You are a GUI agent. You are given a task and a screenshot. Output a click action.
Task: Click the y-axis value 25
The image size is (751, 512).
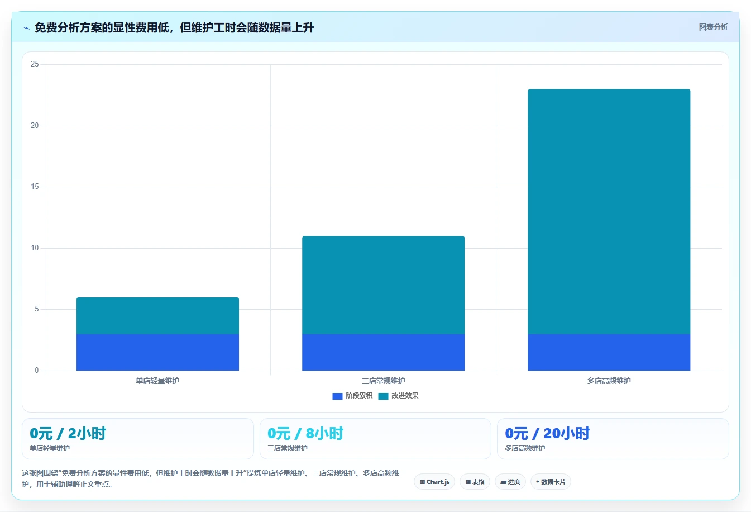click(35, 64)
